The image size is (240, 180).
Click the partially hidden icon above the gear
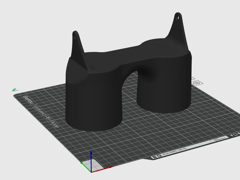pyautogui.click(x=193, y=78)
